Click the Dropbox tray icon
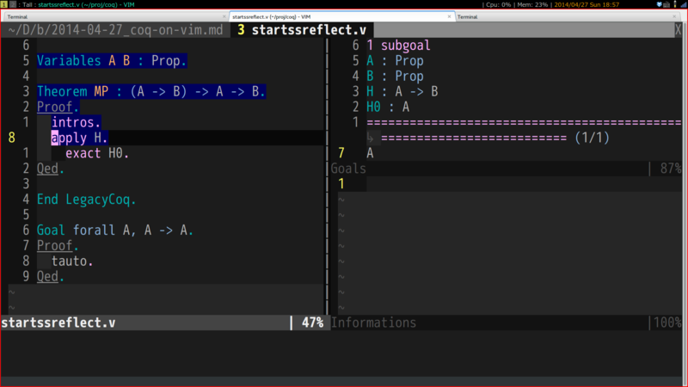Image resolution: width=688 pixels, height=387 pixels. coord(659,4)
